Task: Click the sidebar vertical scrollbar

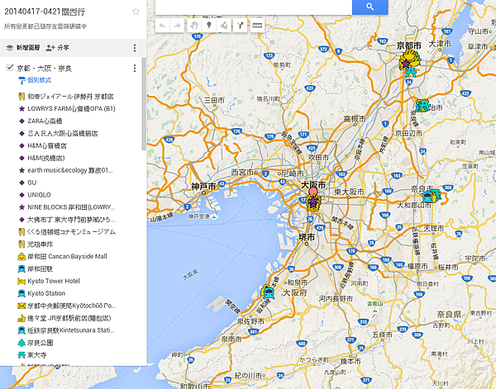Action: (x=144, y=104)
